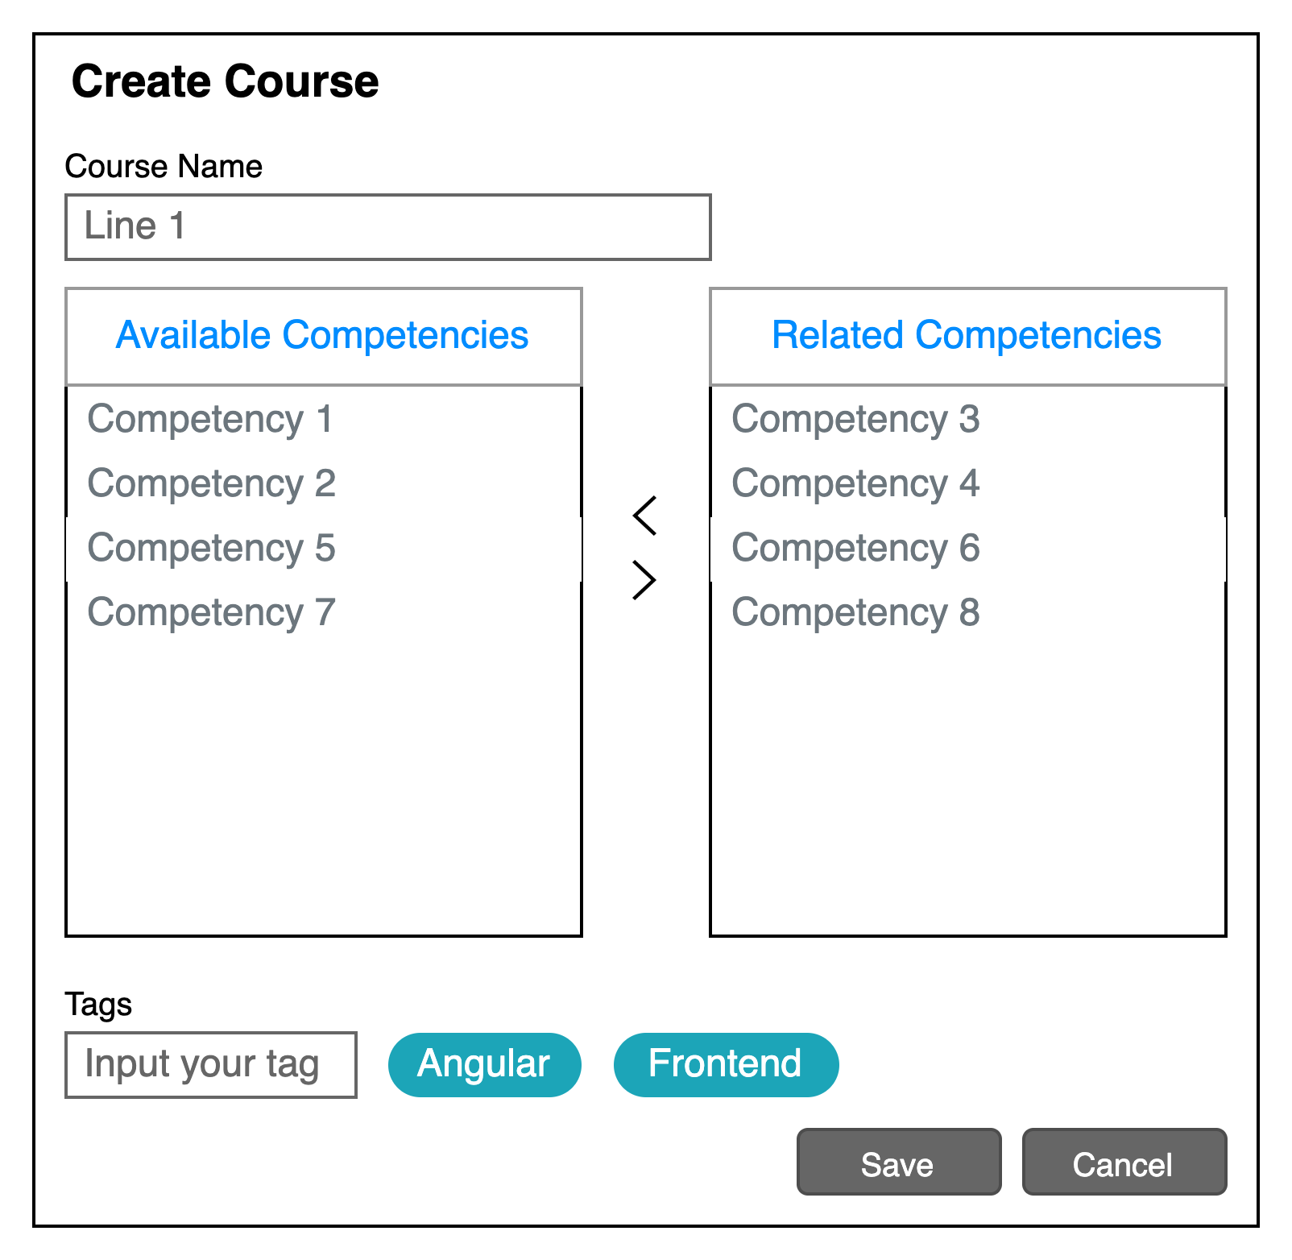The height and width of the screenshot is (1260, 1292).
Task: Click the Related Competencies header
Action: [x=966, y=335]
